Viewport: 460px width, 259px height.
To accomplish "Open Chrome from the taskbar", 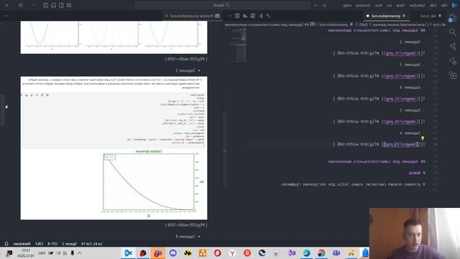I will click(321, 253).
